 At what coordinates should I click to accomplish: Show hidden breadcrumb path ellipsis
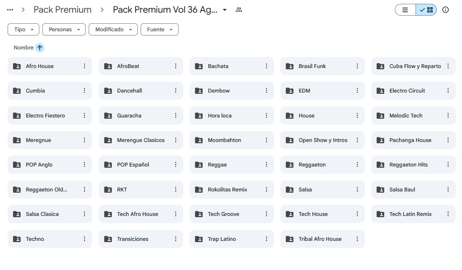point(10,10)
